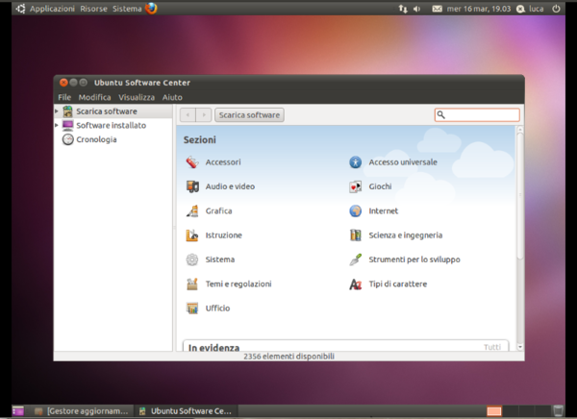Screen dimensions: 577x419
Task: Expand the Scarica software tree node
Action: (x=57, y=111)
